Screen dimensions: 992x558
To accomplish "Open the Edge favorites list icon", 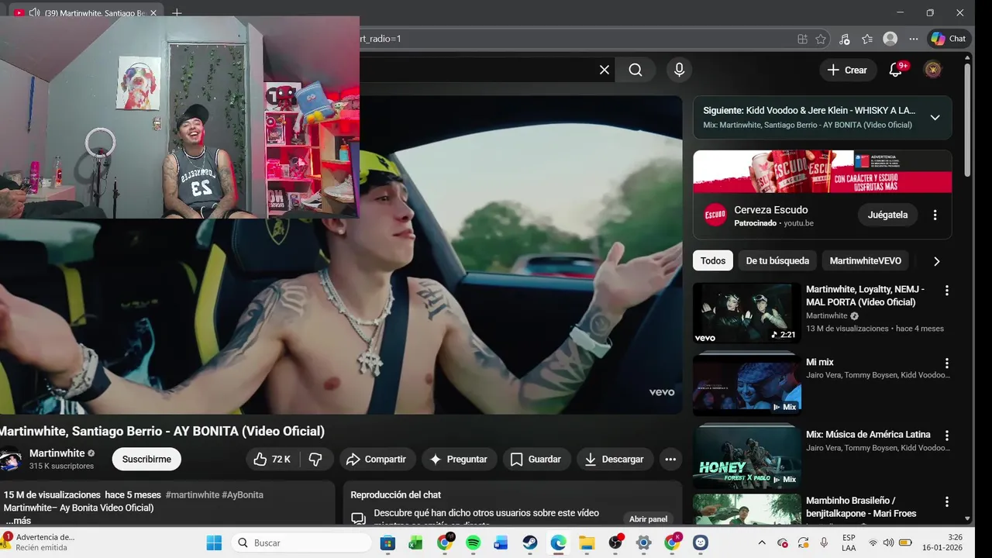I will [x=867, y=39].
